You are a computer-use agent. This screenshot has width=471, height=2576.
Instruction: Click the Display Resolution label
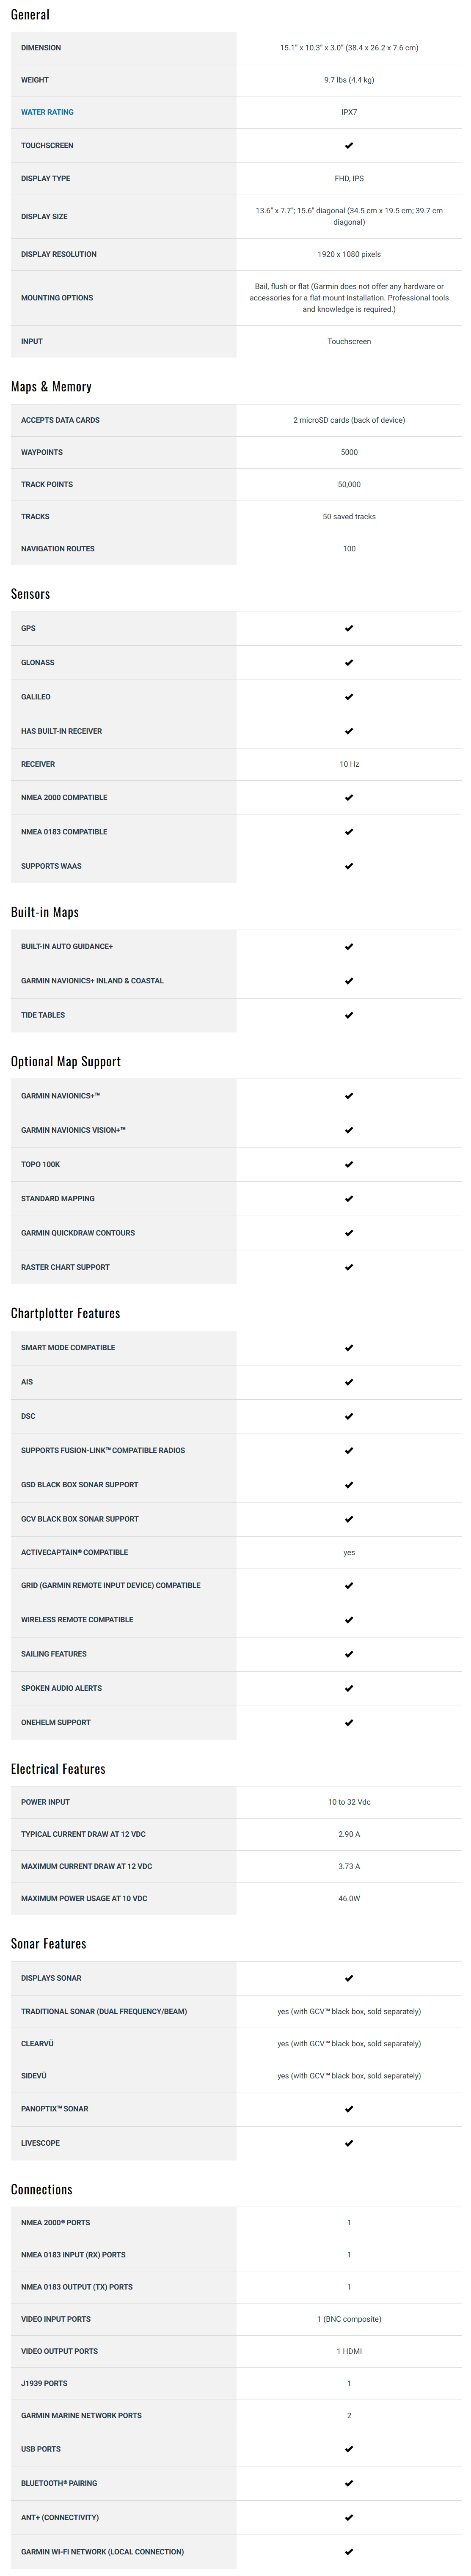pos(59,254)
